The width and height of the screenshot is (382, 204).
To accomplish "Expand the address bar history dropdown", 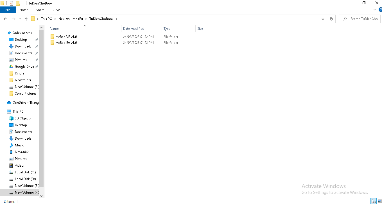I will coord(323,19).
